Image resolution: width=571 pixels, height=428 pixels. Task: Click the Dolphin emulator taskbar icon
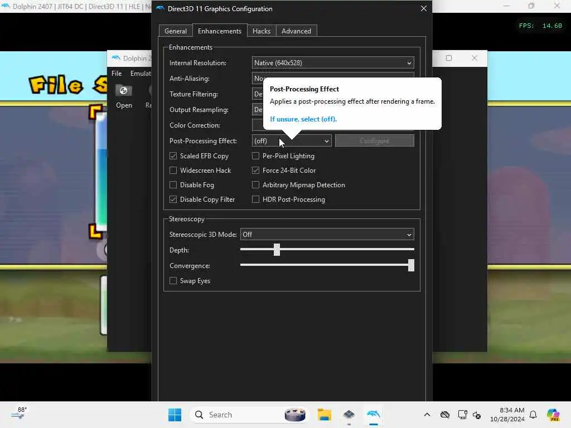[x=373, y=415]
